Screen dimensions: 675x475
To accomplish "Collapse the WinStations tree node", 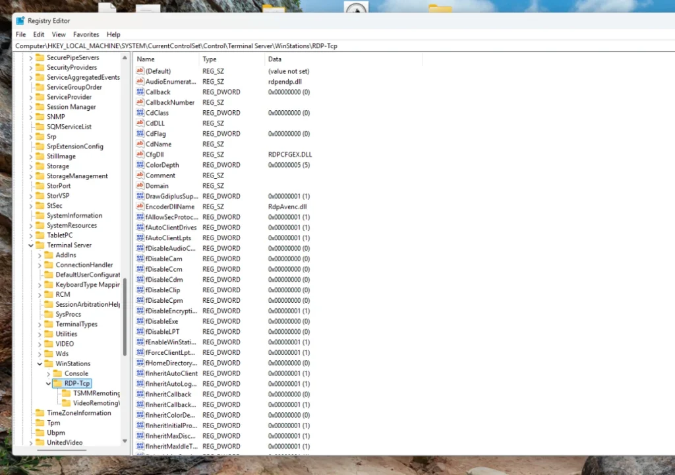I will click(40, 364).
